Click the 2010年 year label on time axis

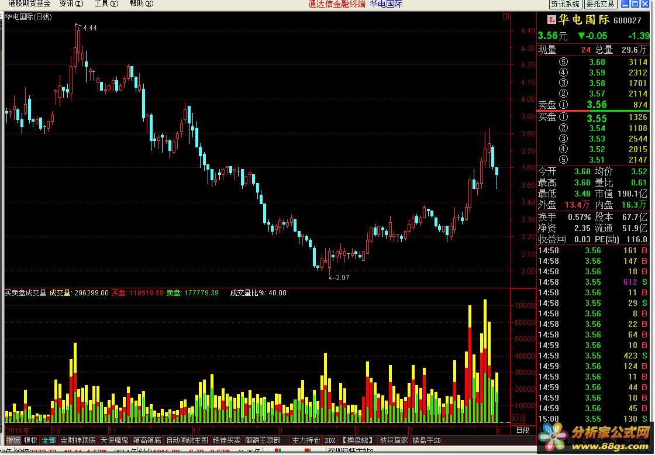18,431
